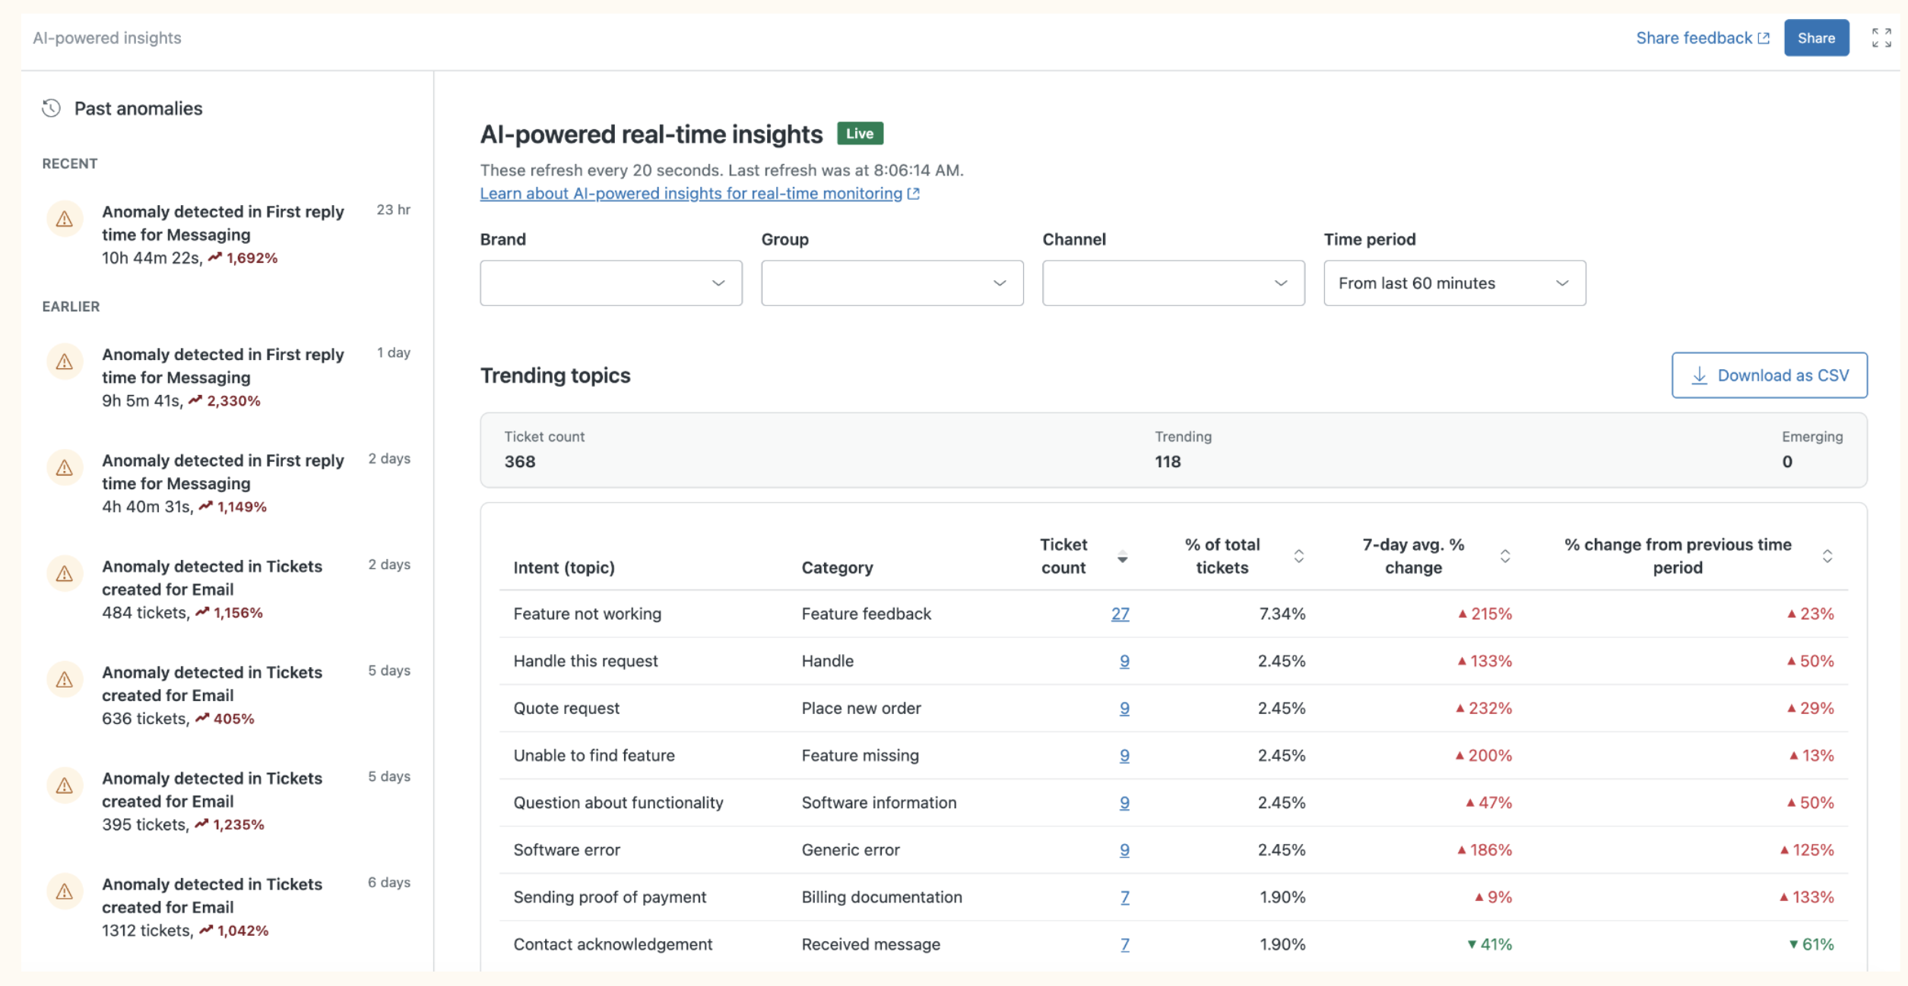Image resolution: width=1908 pixels, height=986 pixels.
Task: Click the warning icon beside the 484 tickets anomaly
Action: click(65, 574)
